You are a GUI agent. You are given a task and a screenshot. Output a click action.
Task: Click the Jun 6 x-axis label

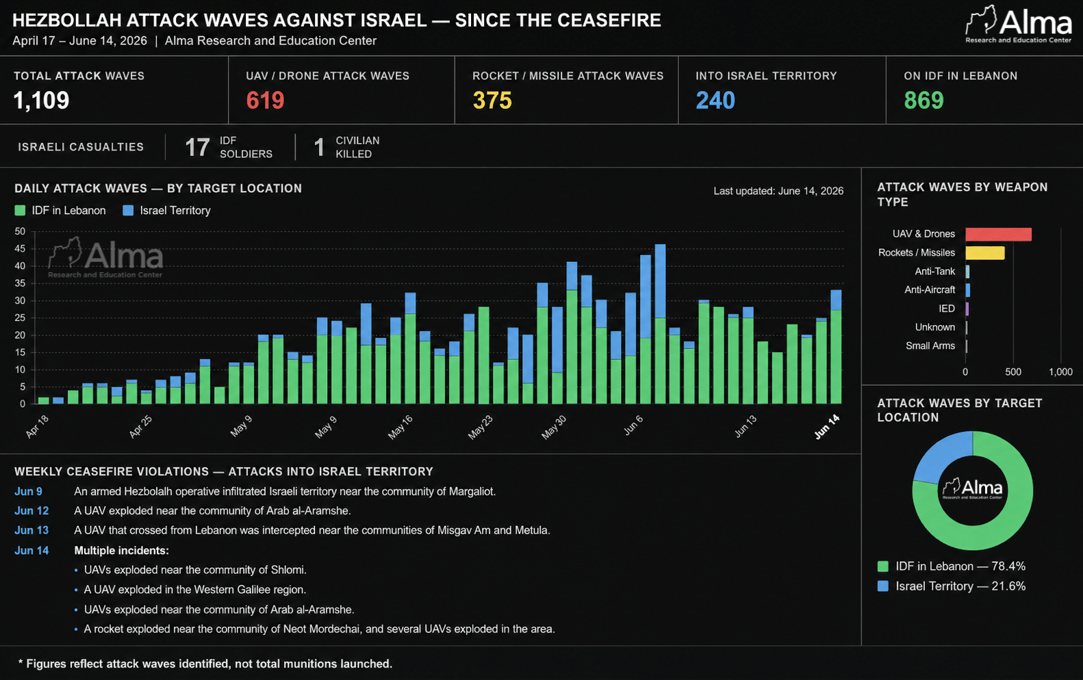[633, 426]
